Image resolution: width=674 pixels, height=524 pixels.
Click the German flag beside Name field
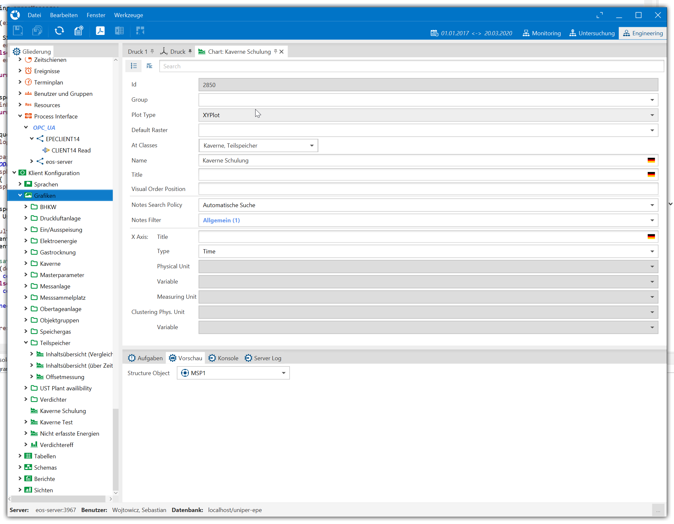pyautogui.click(x=651, y=161)
